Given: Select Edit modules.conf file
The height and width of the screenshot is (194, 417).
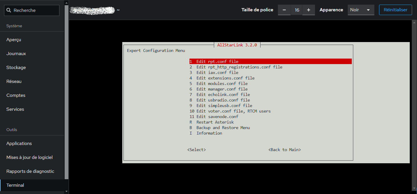Looking at the screenshot, I should (x=218, y=84).
